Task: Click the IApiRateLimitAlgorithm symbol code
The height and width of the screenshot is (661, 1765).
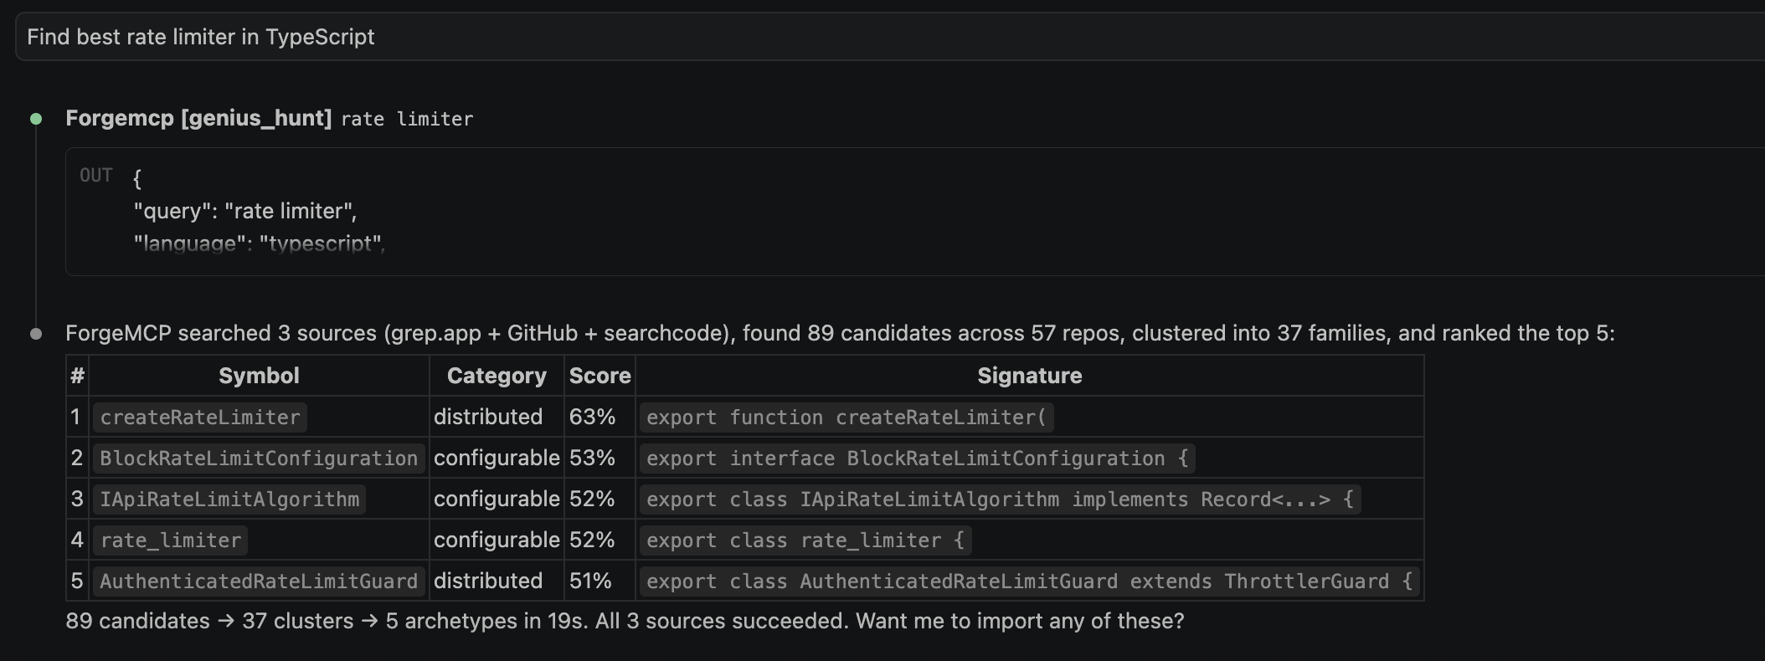Action: coord(229,500)
